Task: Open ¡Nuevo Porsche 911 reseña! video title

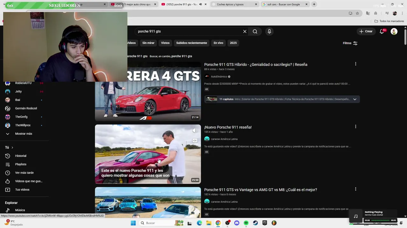Action: coord(228,127)
